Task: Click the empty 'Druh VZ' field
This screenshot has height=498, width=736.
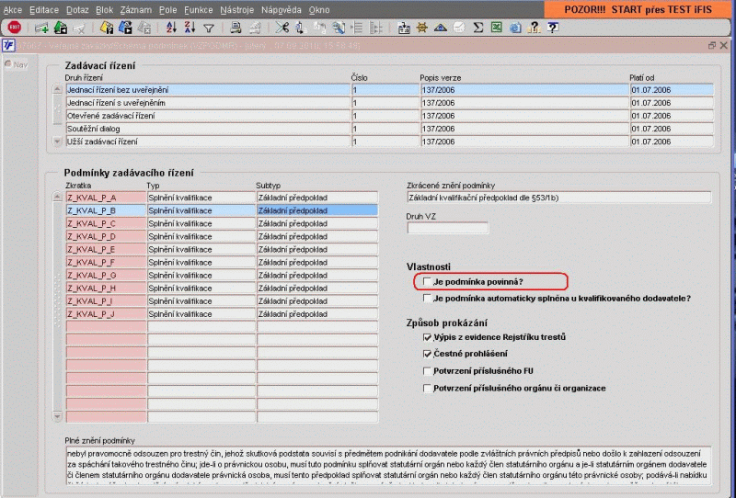Action: click(x=447, y=228)
